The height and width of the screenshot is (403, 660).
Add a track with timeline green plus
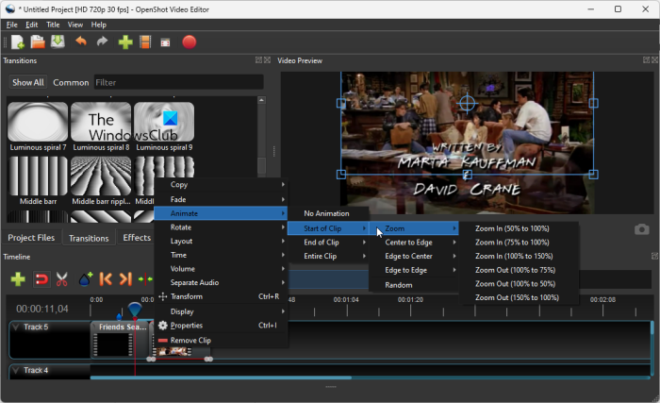(18, 279)
